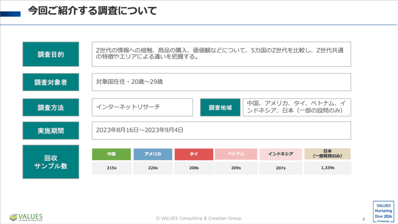Click the copyright text in the footer

pos(199,218)
